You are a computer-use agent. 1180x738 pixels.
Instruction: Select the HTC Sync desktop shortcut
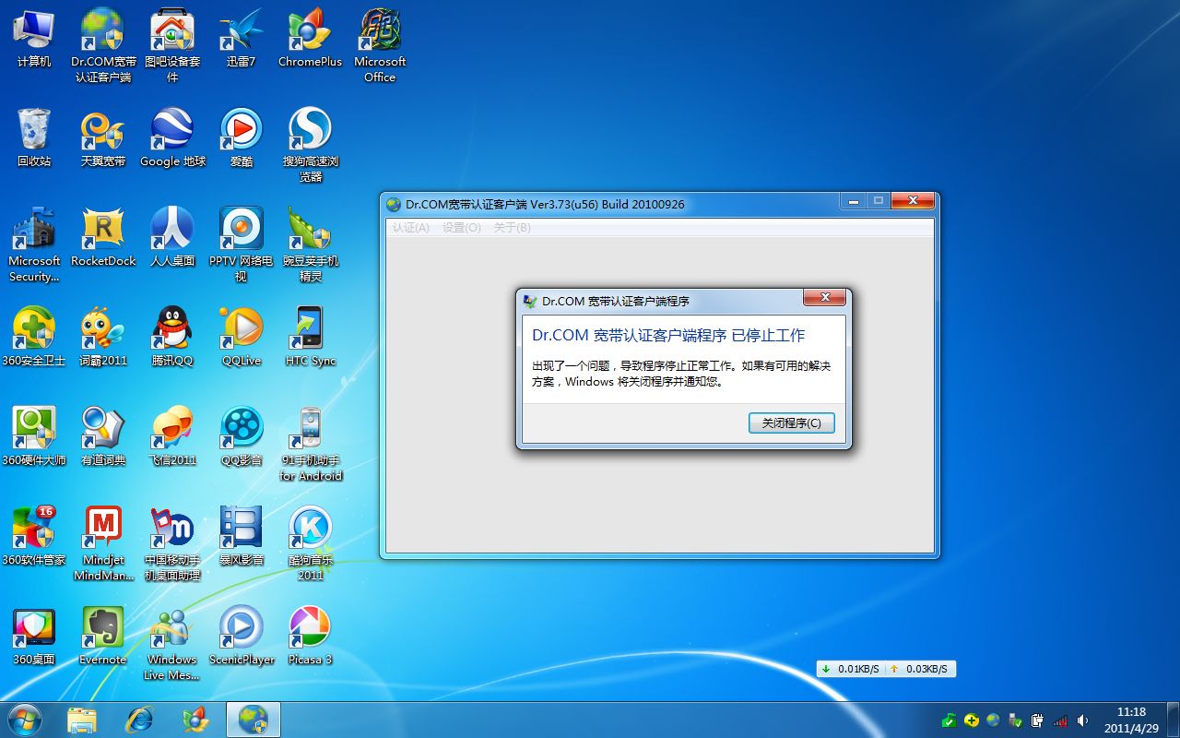point(311,338)
